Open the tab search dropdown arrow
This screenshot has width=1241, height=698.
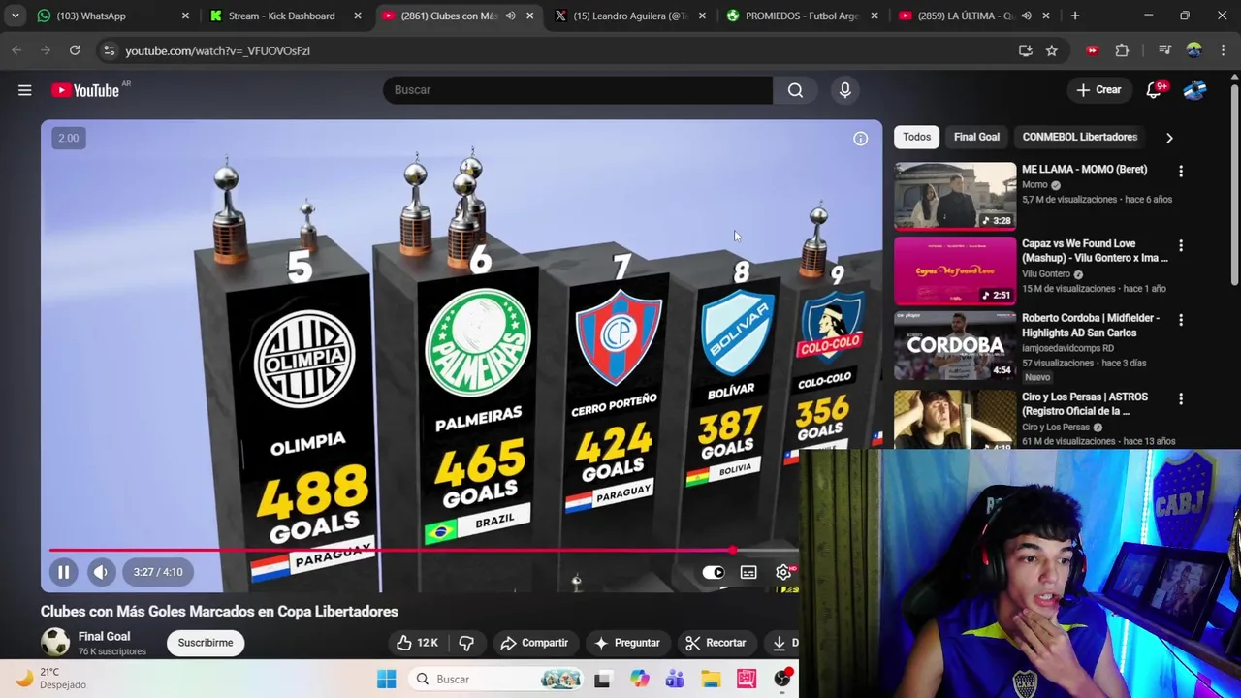point(15,16)
